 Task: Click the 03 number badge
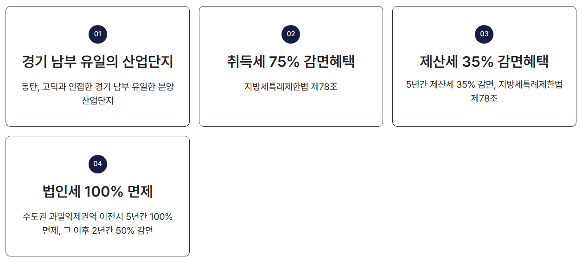[x=484, y=34]
